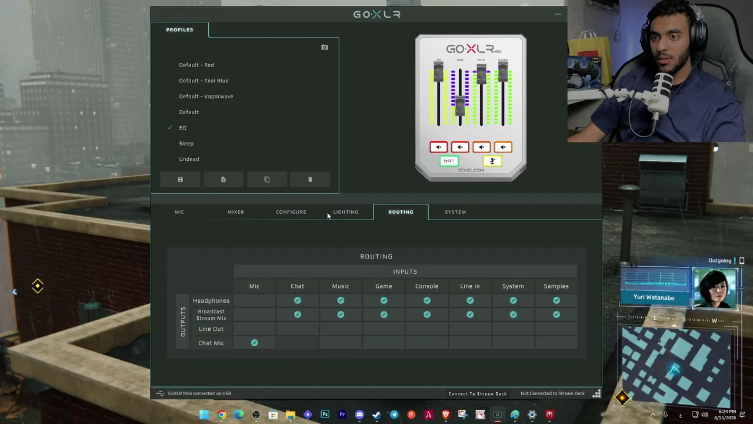Disable System routing to Broadcast Stream Mix
This screenshot has width=753, height=424.
point(513,314)
